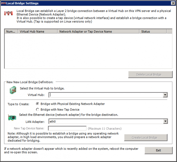Open the LAN Adapter dropdown arrow
Viewport: 177px width, 162px height.
[165, 121]
